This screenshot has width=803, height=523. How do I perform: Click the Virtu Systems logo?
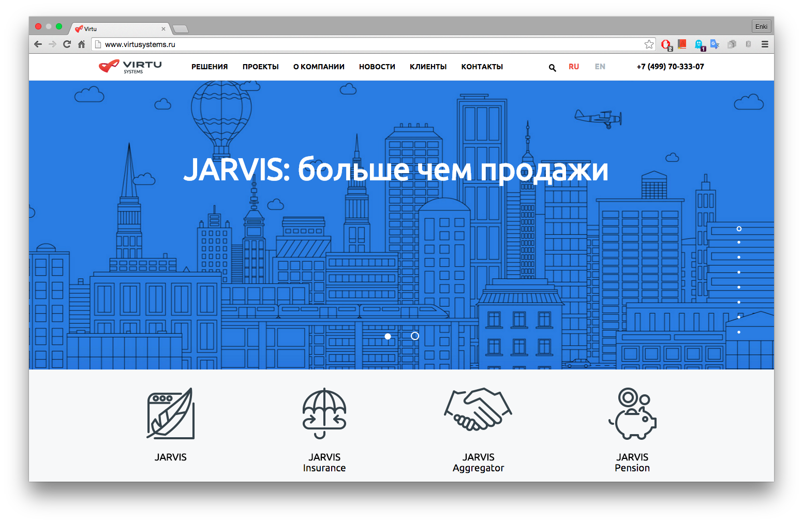click(130, 67)
